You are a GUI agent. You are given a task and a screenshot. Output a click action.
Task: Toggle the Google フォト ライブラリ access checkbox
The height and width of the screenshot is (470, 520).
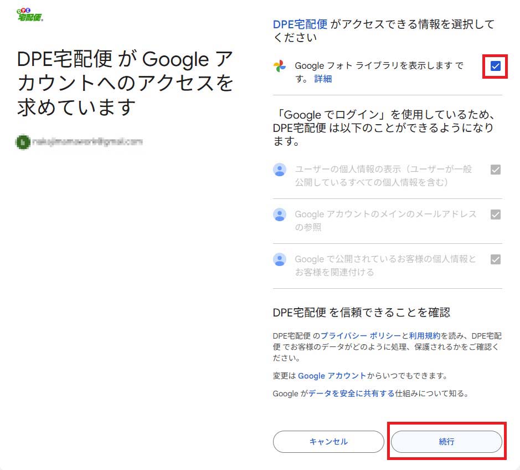pos(496,66)
